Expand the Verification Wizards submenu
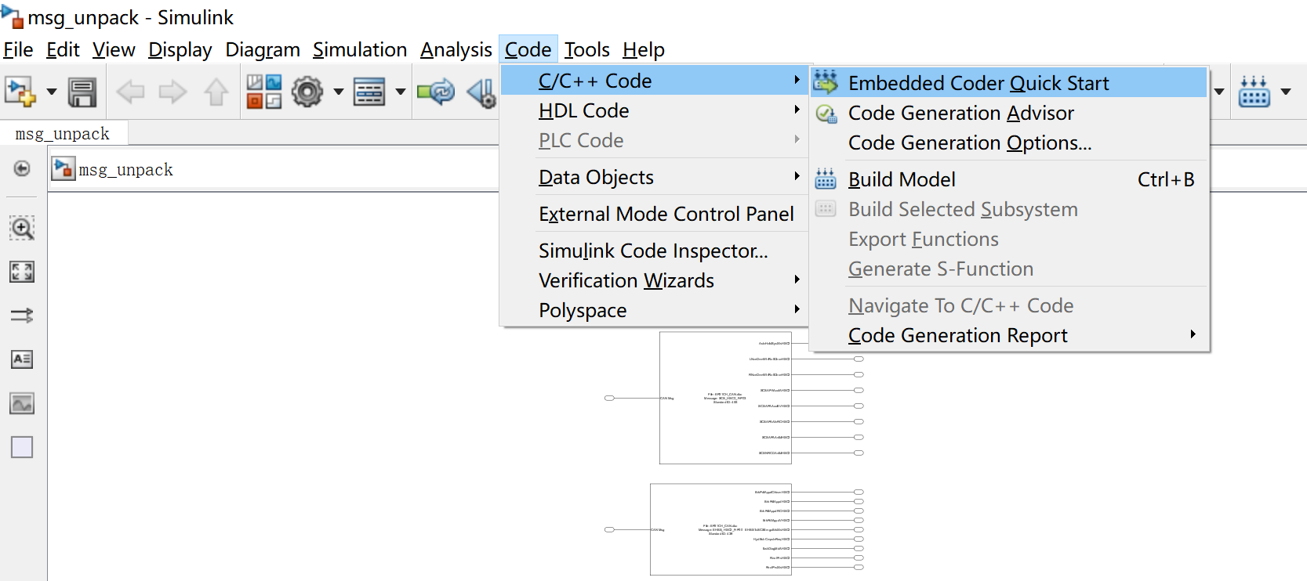This screenshot has width=1307, height=581. pos(655,280)
